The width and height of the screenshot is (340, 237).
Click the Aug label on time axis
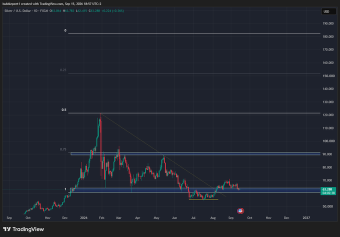click(213, 217)
